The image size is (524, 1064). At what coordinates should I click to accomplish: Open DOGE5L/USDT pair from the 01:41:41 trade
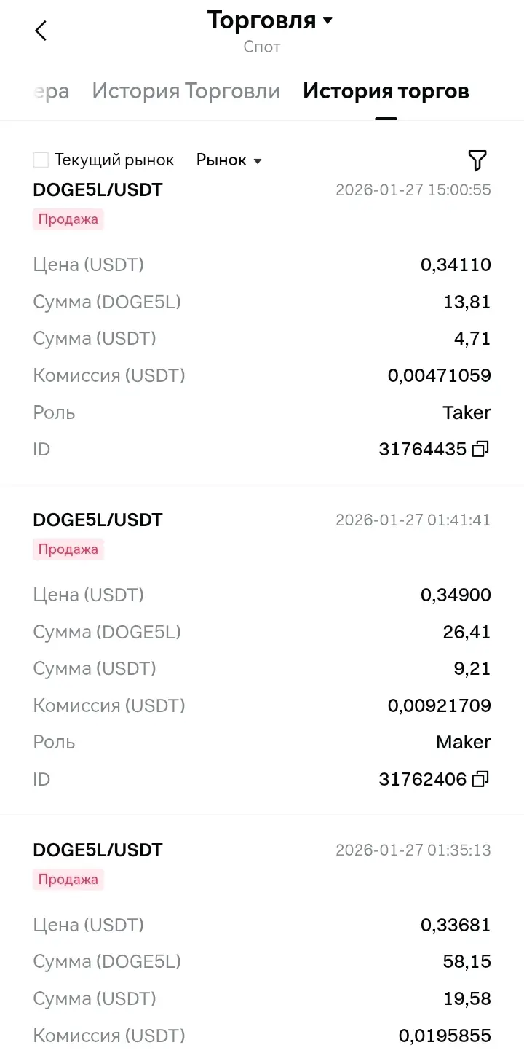coord(98,520)
